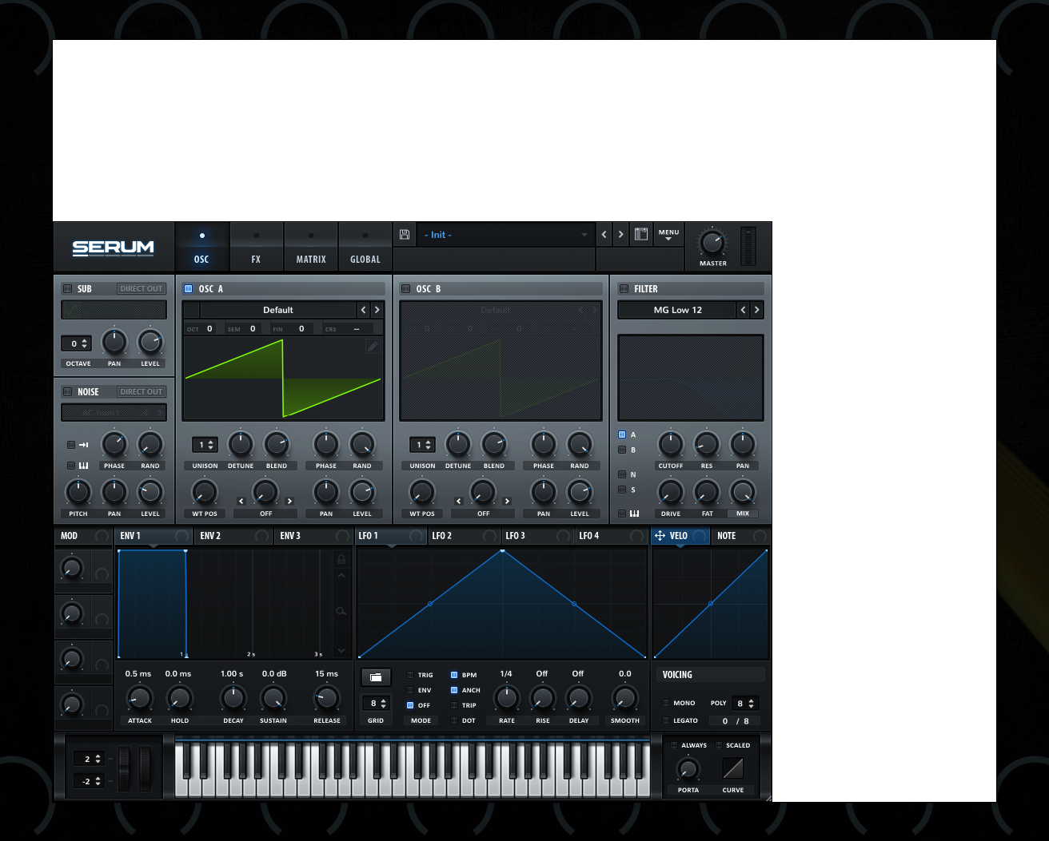Click the ENV 1 ATTACK knob

[139, 699]
